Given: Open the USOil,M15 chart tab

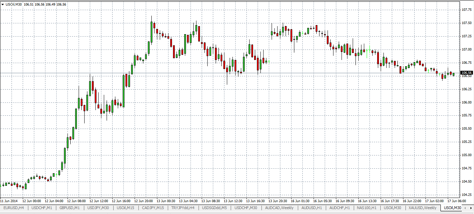Looking at the screenshot, I should pyautogui.click(x=126, y=208).
